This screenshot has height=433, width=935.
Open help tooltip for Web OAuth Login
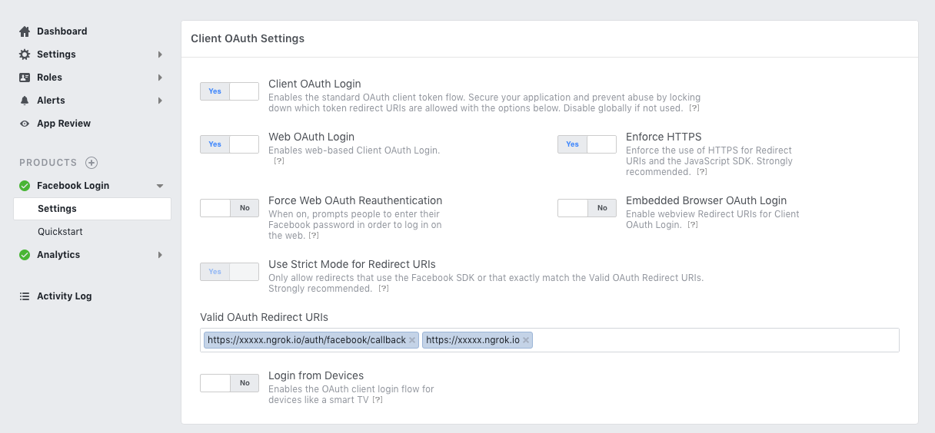pos(279,161)
